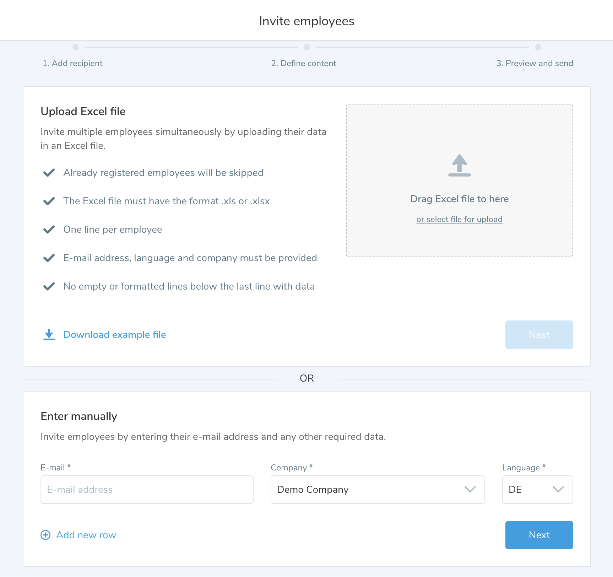Click 'or select file for upload' link
The height and width of the screenshot is (577, 613).
coord(459,220)
